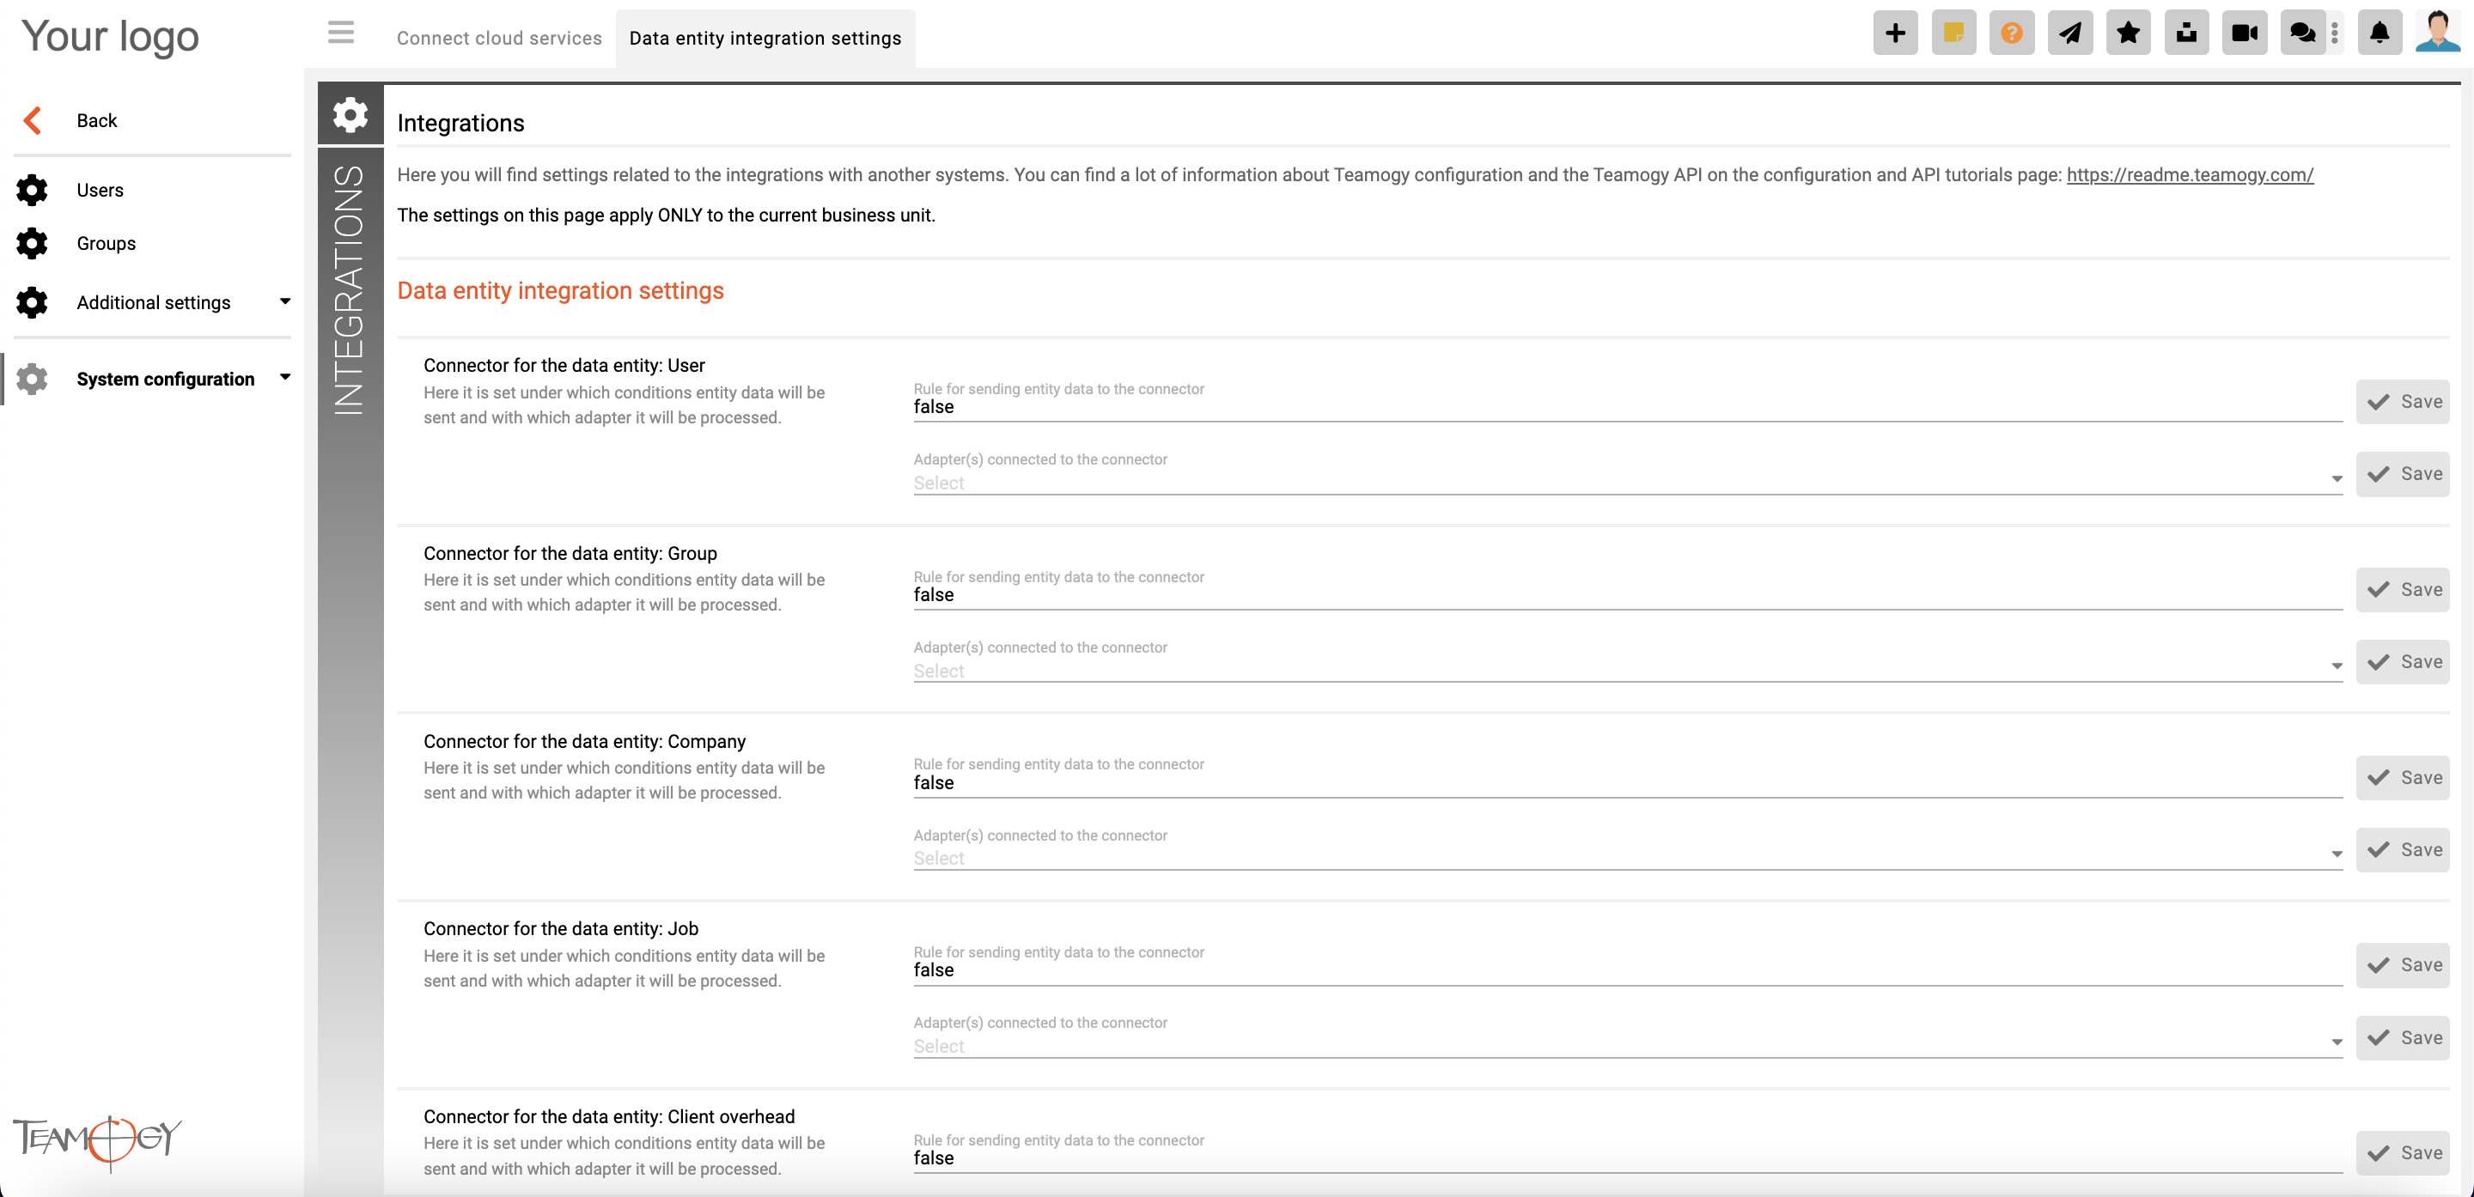
Task: Click the Integrations gear icon header
Action: tap(350, 115)
